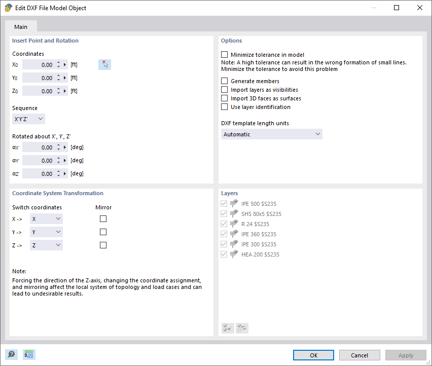Open the comment/help bubble at bottom left
Image resolution: width=432 pixels, height=366 pixels.
pos(11,354)
